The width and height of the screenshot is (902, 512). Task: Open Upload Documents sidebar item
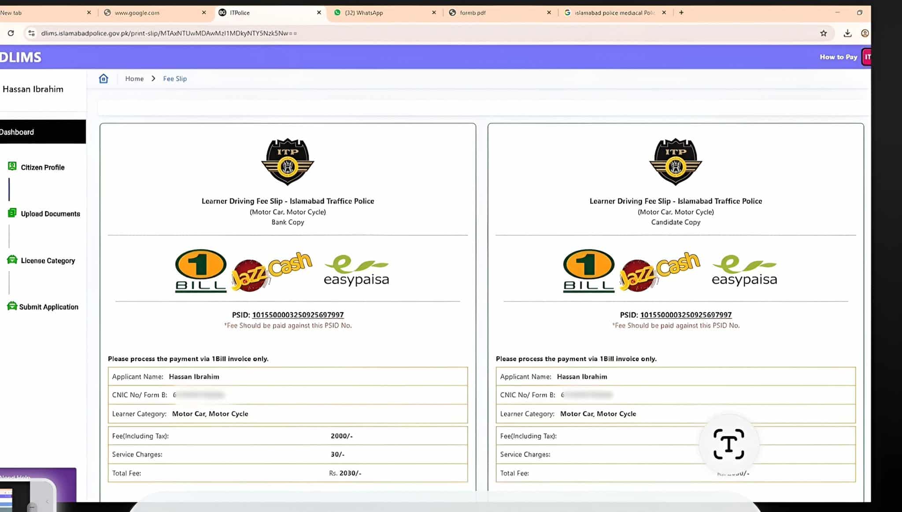coord(50,214)
